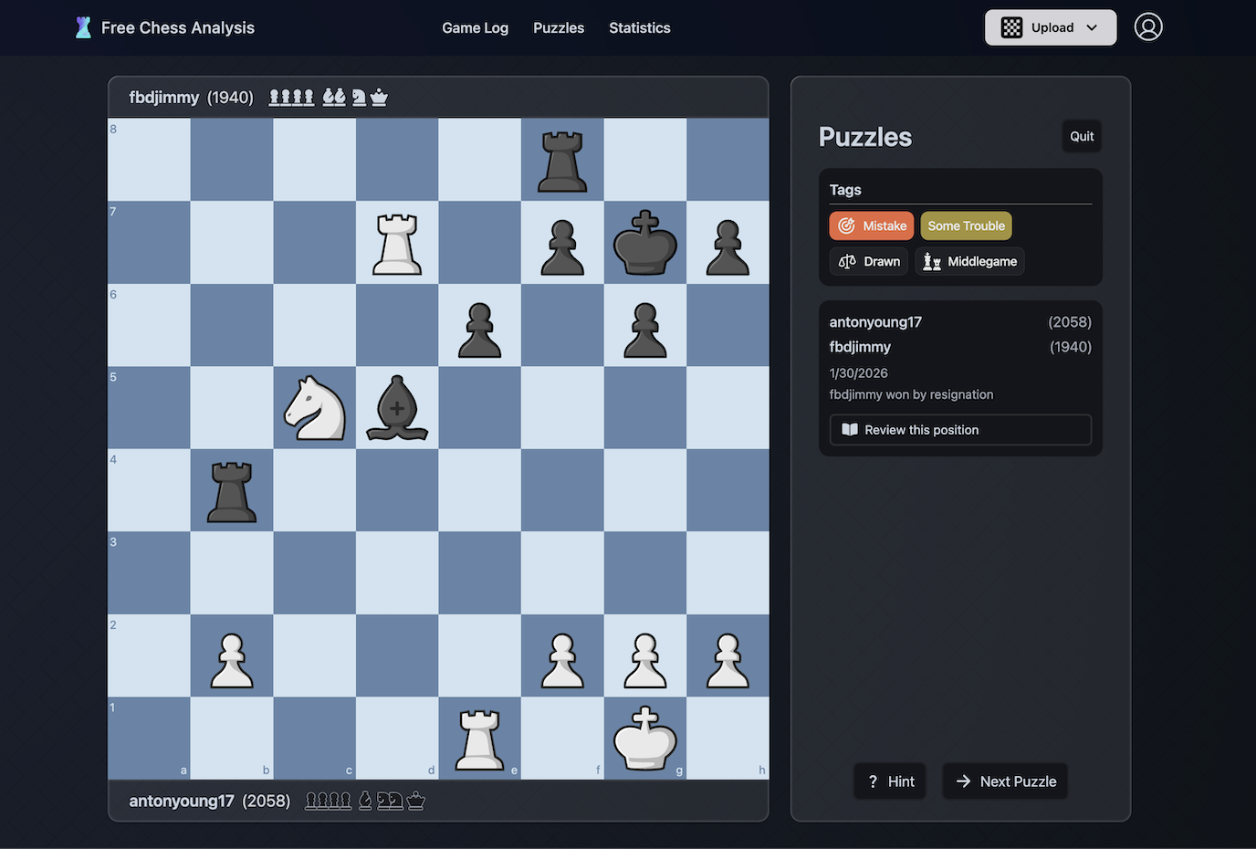Click the Middlegame tag

point(969,261)
